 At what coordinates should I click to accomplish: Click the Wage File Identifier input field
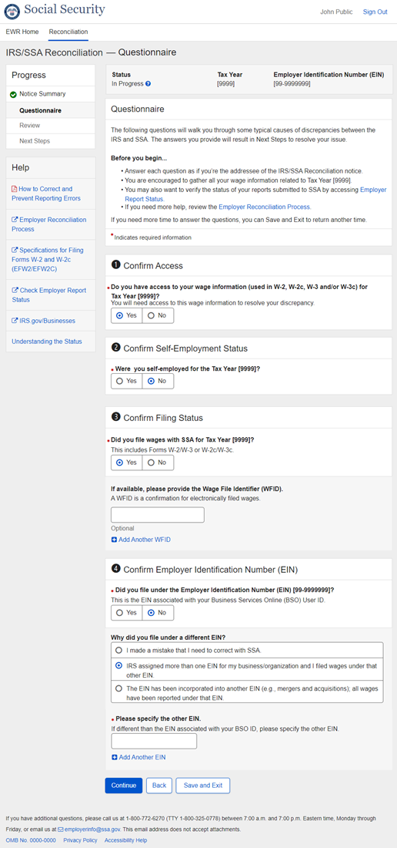coord(158,515)
